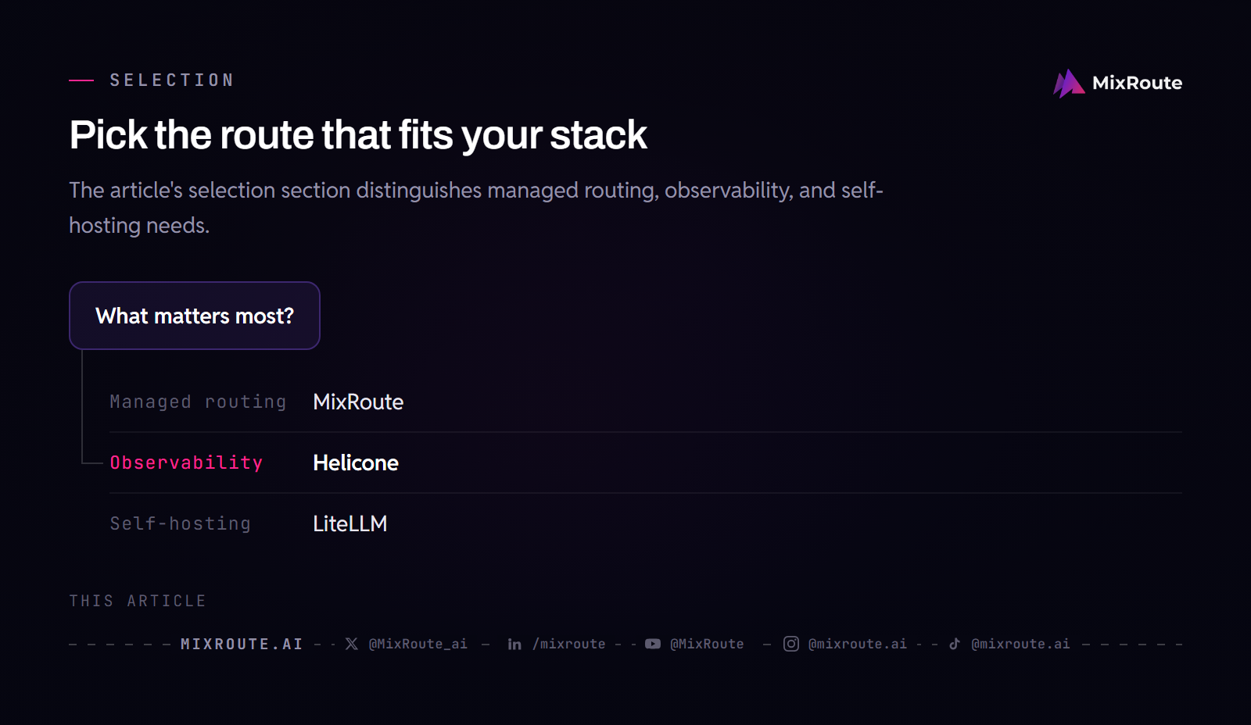Click the MixRoute logo icon
Viewport: 1251px width, 725px height.
click(1069, 83)
